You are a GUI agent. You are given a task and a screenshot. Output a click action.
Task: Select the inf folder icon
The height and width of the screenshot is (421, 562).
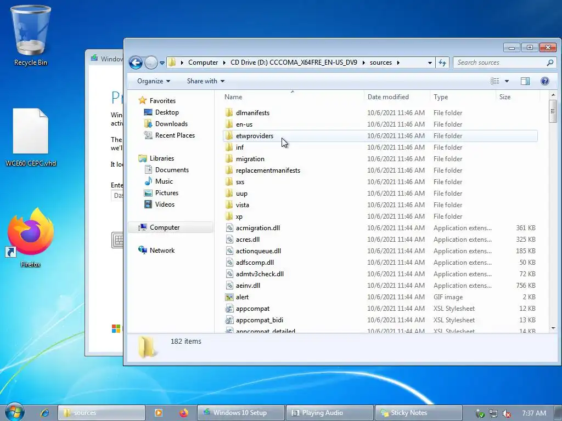[x=229, y=147]
